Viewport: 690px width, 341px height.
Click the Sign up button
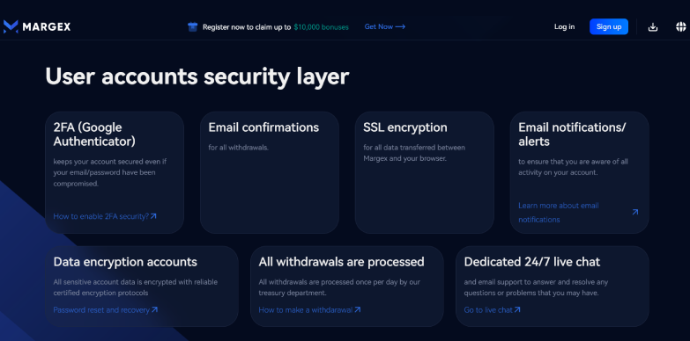pos(609,26)
